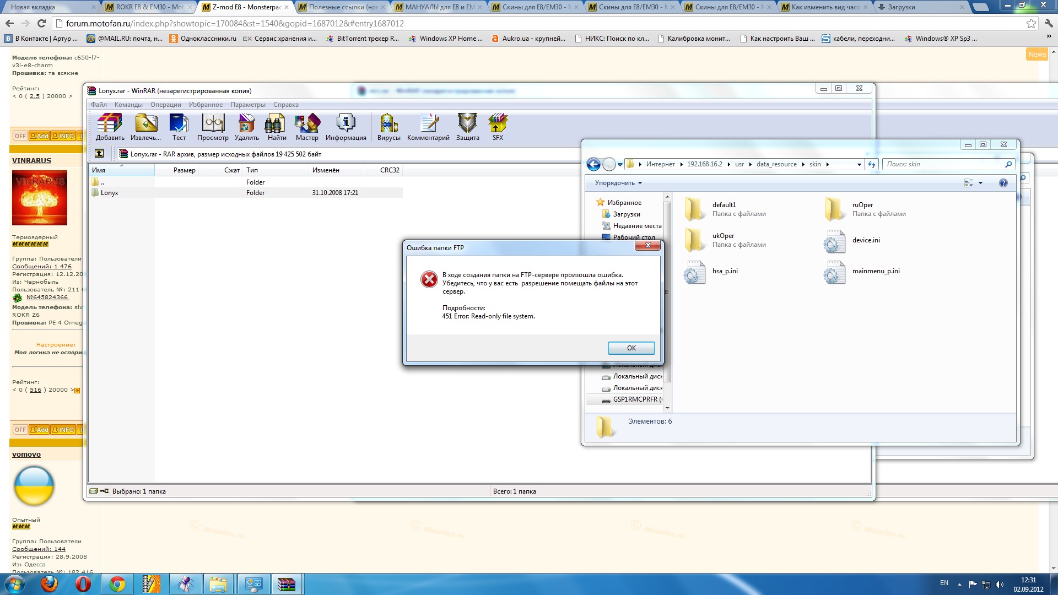Open the Файл menu in WinRAR
The width and height of the screenshot is (1058, 595).
99,105
